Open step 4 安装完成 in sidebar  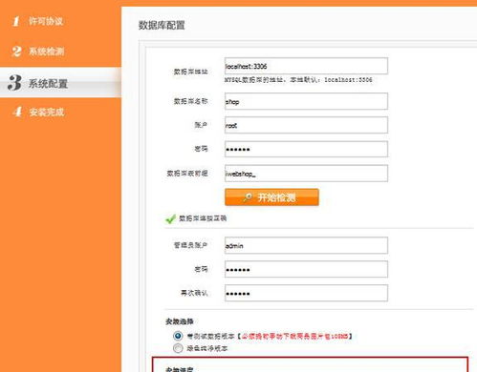click(x=38, y=112)
